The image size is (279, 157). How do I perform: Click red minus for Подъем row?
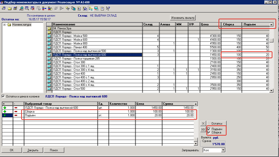coord(16,115)
